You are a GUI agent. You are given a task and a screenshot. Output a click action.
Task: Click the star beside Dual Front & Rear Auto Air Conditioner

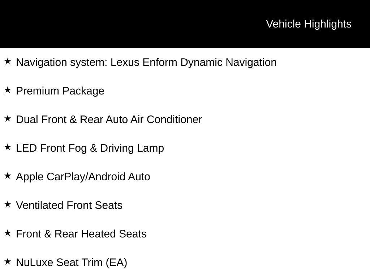8,119
